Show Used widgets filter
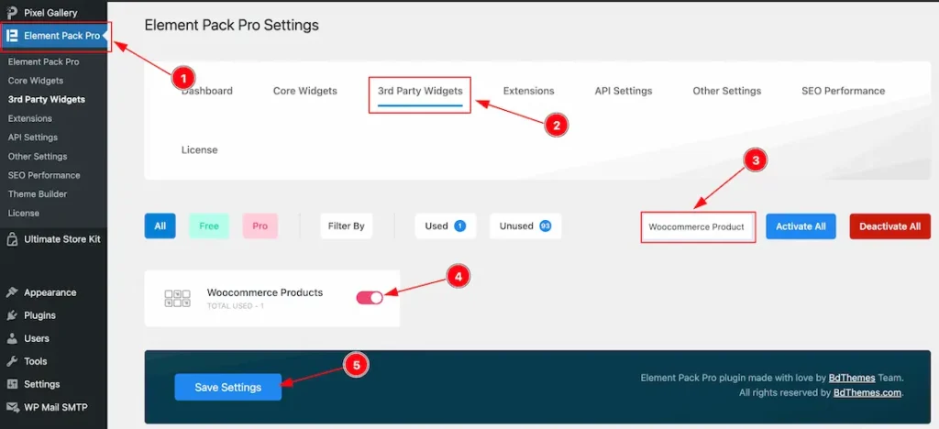This screenshot has height=429, width=939. click(446, 226)
